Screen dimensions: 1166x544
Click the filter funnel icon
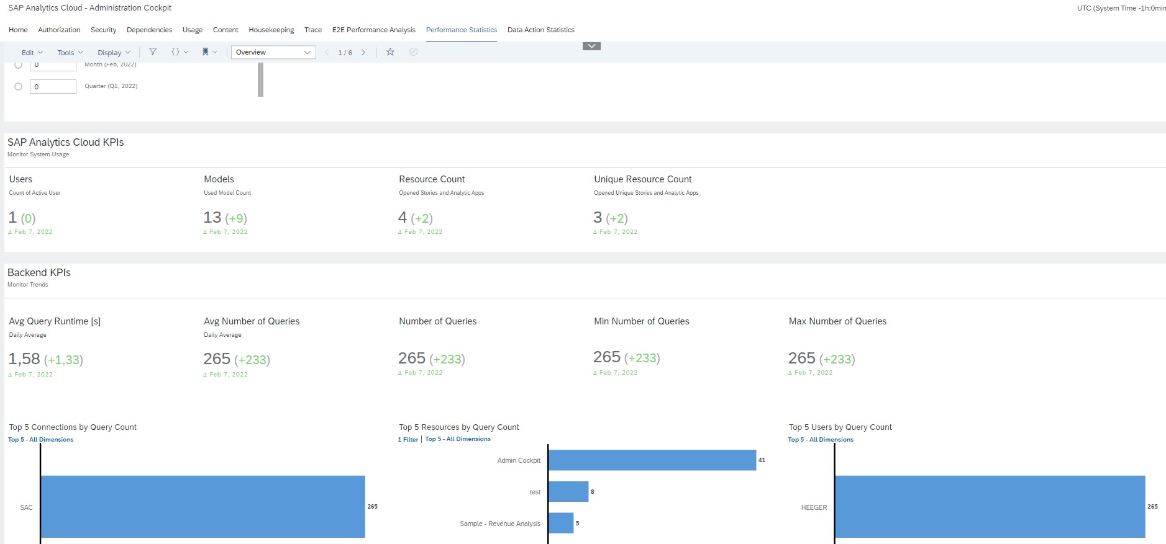coord(153,52)
